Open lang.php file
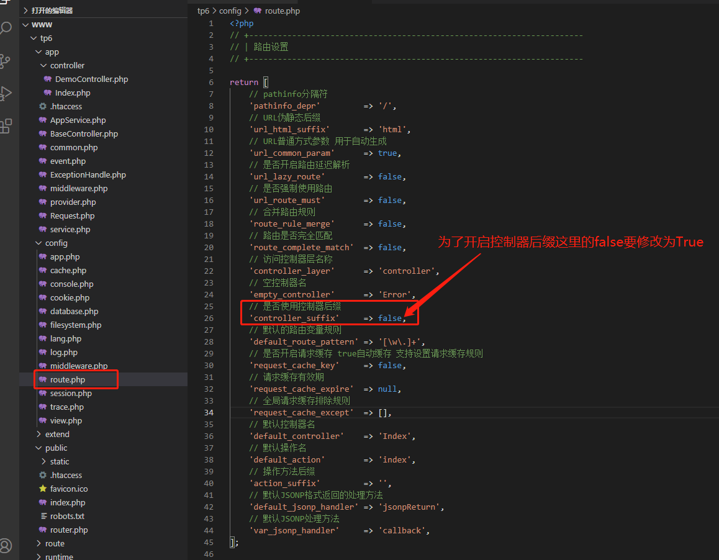The width and height of the screenshot is (719, 560). (x=66, y=339)
